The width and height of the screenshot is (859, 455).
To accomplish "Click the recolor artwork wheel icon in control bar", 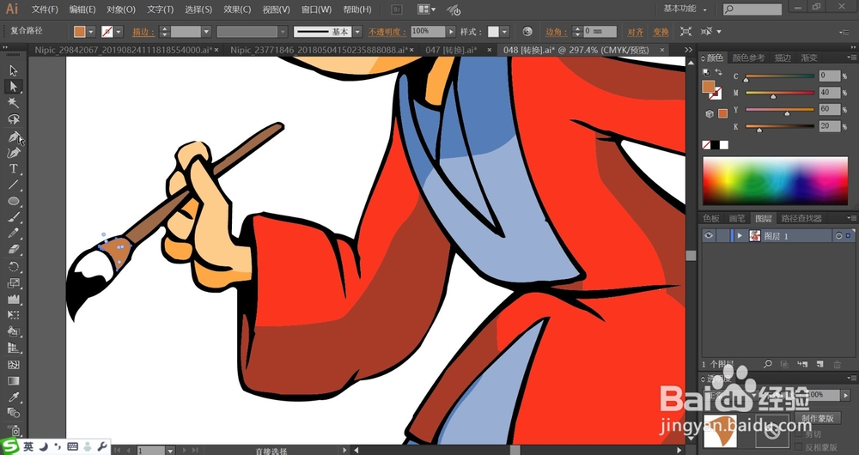I will 527,32.
